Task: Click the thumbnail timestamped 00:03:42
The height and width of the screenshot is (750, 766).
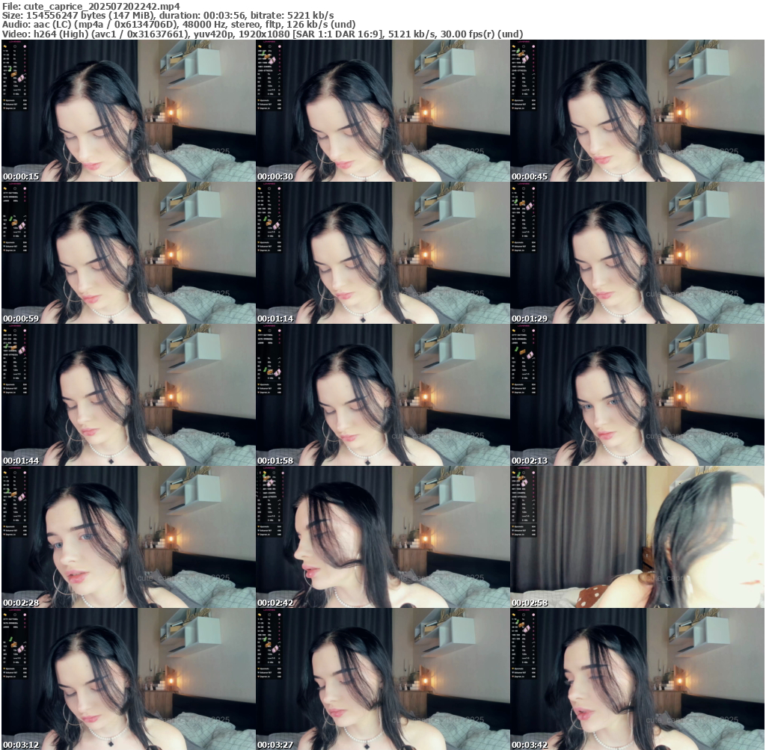Action: [637, 679]
